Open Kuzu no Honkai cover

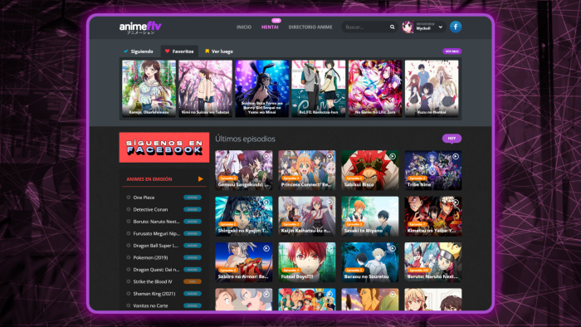tap(432, 89)
